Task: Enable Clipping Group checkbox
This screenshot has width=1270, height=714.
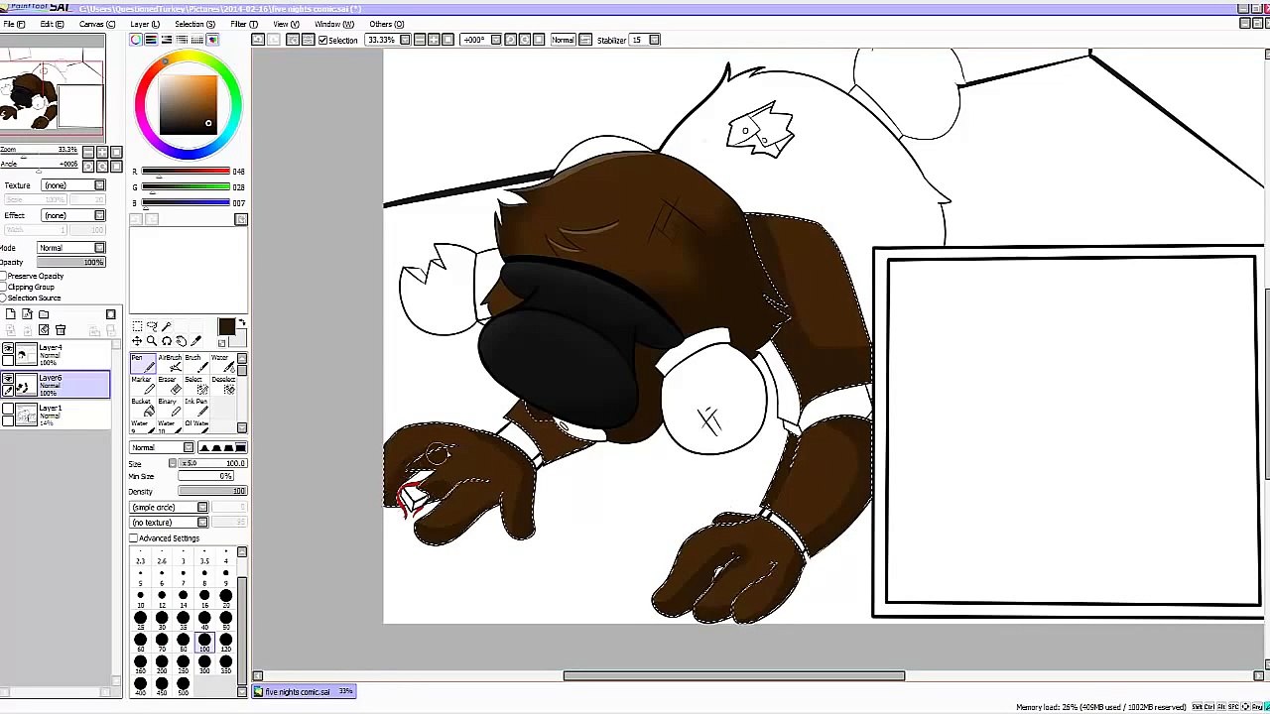Action: tap(4, 288)
